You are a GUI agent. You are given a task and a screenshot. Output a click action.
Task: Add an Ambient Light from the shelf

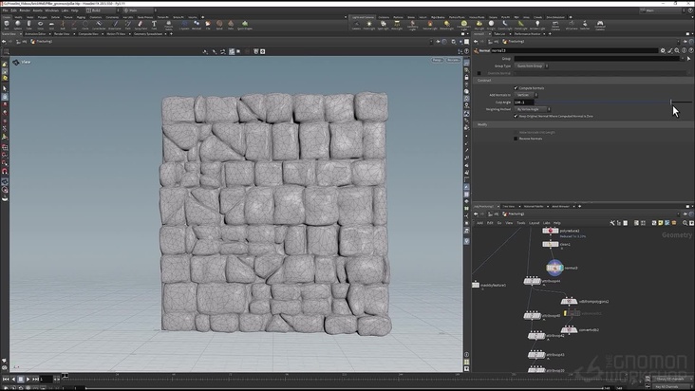pyautogui.click(x=537, y=26)
